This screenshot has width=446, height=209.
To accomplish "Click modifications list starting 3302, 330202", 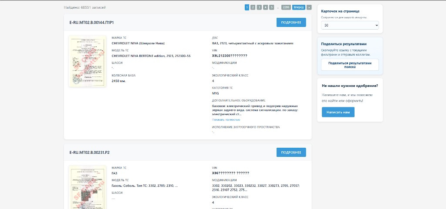I will pos(256,188).
